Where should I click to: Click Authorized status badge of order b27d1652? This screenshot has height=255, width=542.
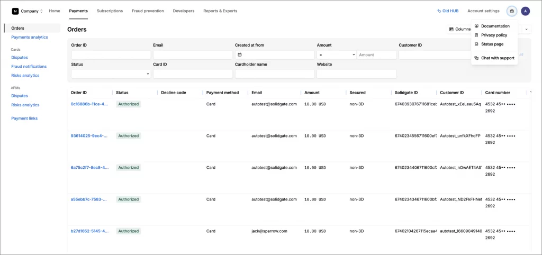[x=128, y=231]
